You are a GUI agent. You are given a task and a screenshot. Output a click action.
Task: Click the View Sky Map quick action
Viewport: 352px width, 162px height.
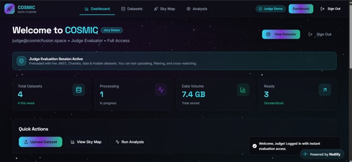tap(86, 142)
